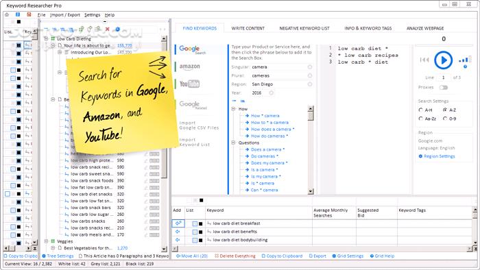Viewport: 480px width, 270px height.
Task: Open Grid Help
Action: (x=382, y=256)
